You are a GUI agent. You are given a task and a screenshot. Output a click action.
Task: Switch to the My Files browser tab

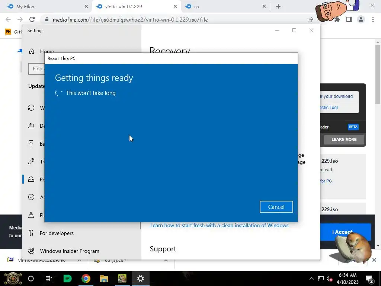(x=46, y=7)
